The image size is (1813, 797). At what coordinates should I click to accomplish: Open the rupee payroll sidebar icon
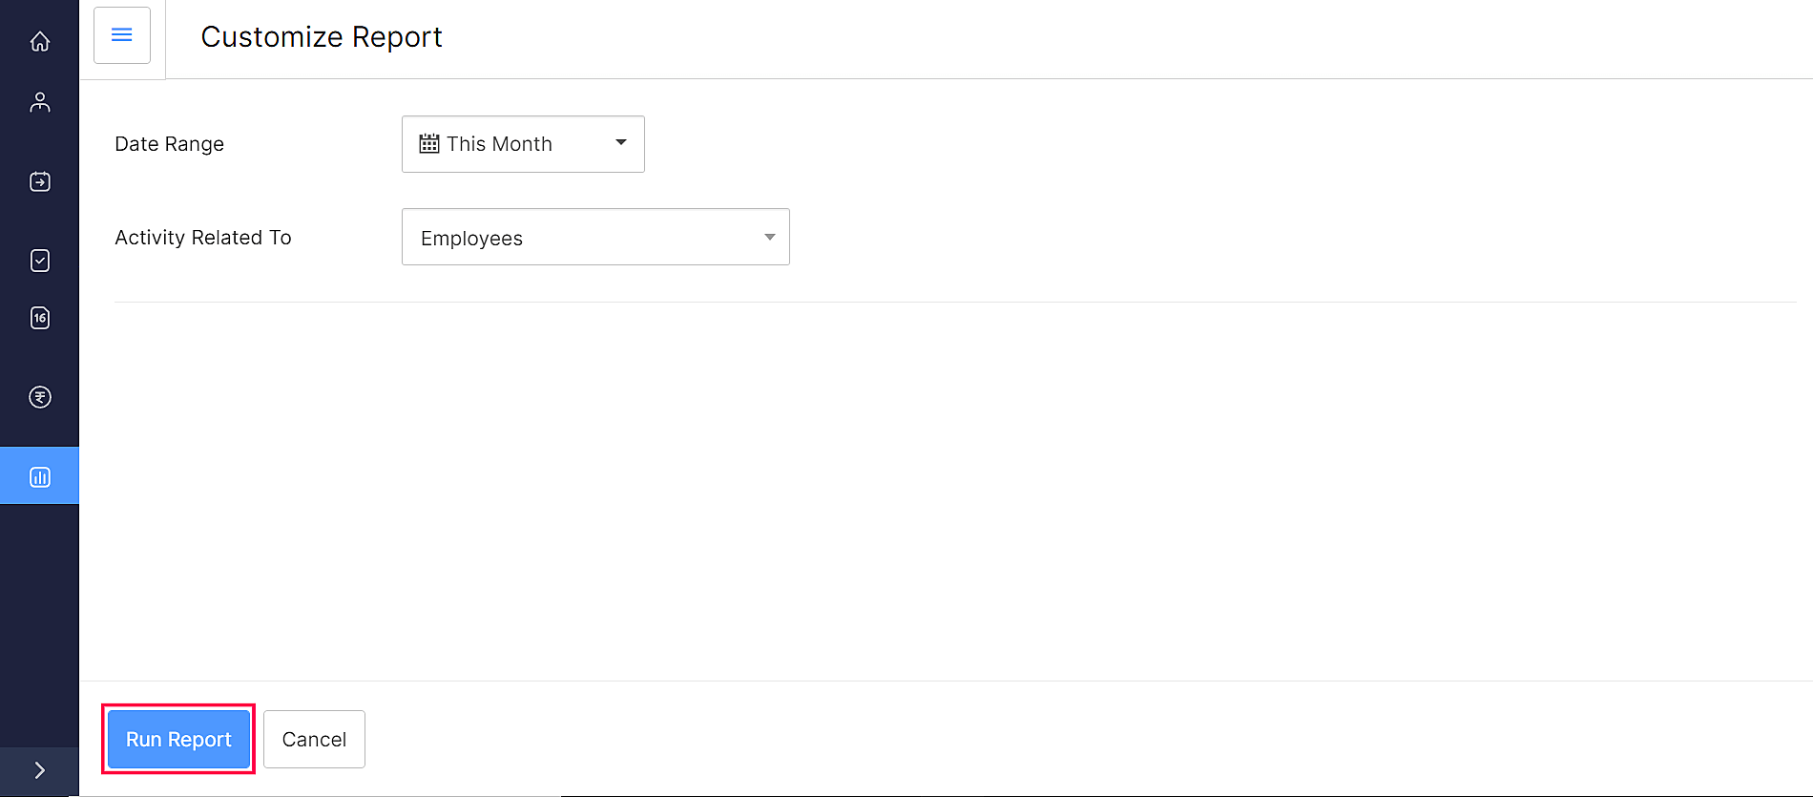tap(40, 397)
